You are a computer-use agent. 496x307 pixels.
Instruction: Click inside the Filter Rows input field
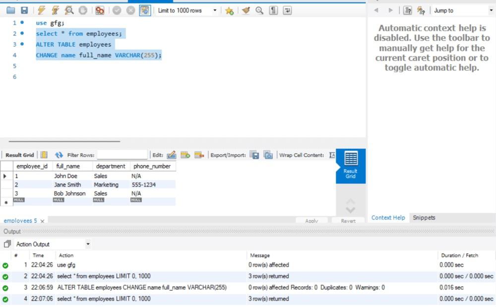[123, 154]
